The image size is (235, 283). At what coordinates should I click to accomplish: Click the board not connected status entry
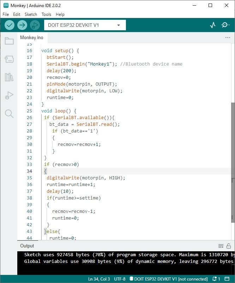(x=169, y=279)
